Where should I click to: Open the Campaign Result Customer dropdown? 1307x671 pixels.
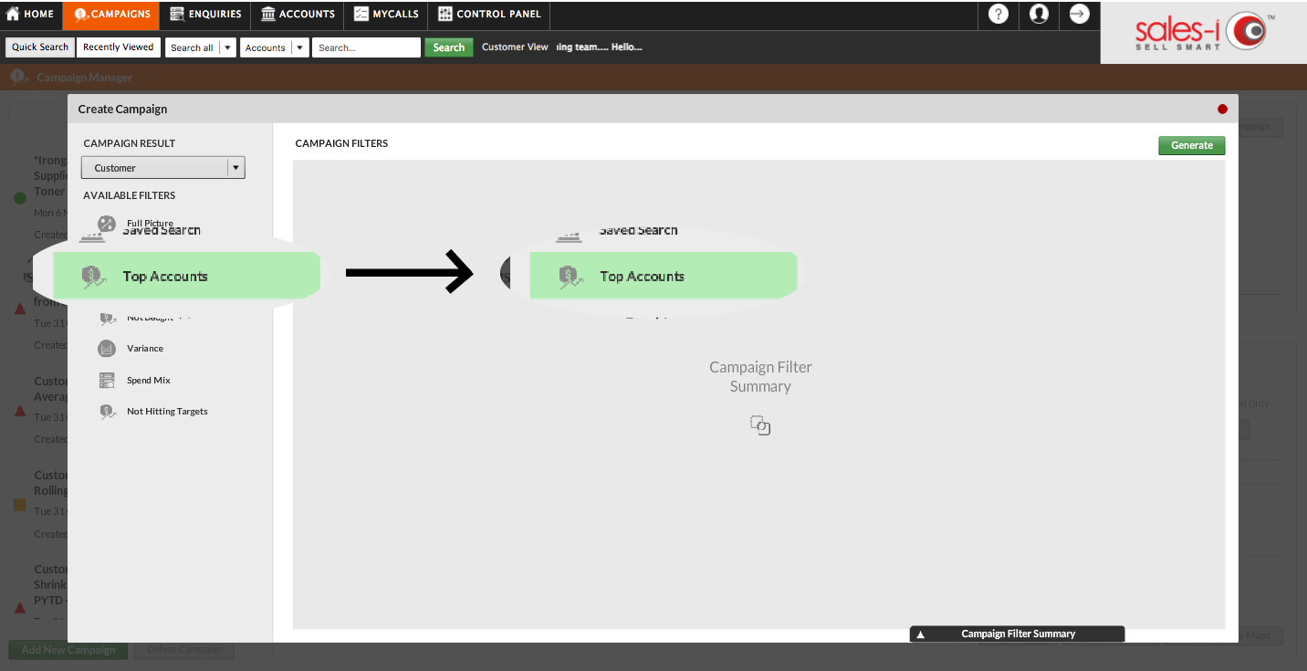click(162, 168)
